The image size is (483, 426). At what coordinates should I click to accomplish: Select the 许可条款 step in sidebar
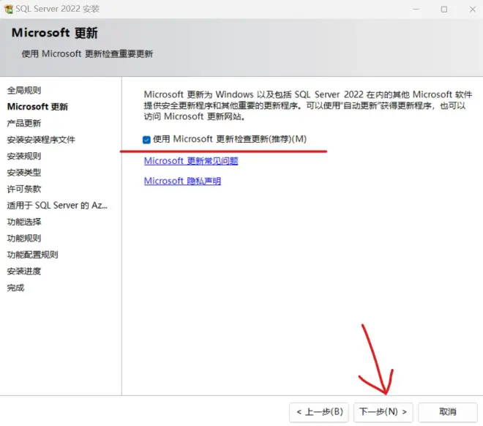click(24, 189)
